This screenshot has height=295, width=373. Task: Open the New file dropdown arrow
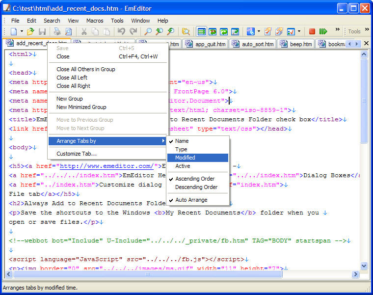pyautogui.click(x=22, y=31)
